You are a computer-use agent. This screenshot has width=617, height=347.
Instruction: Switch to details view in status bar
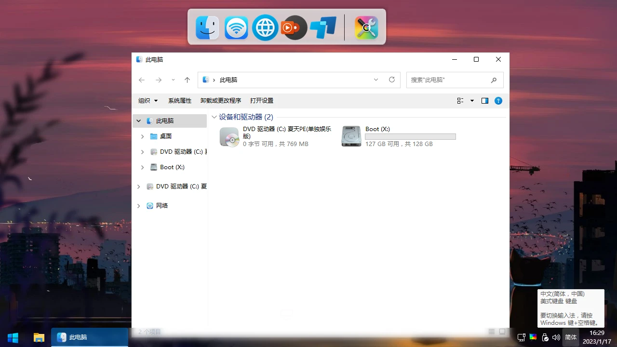coord(492,332)
